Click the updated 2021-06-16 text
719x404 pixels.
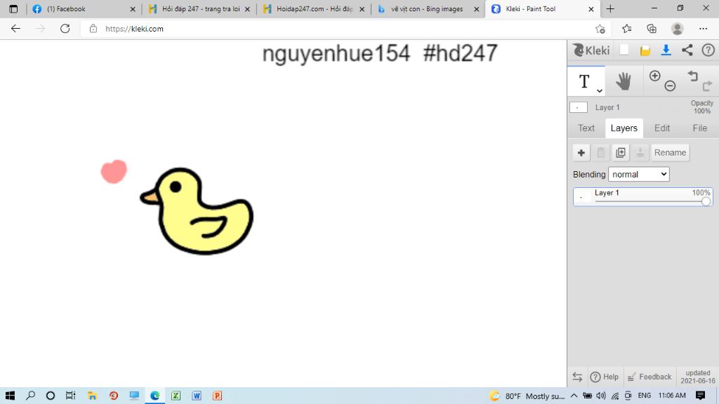click(x=698, y=377)
